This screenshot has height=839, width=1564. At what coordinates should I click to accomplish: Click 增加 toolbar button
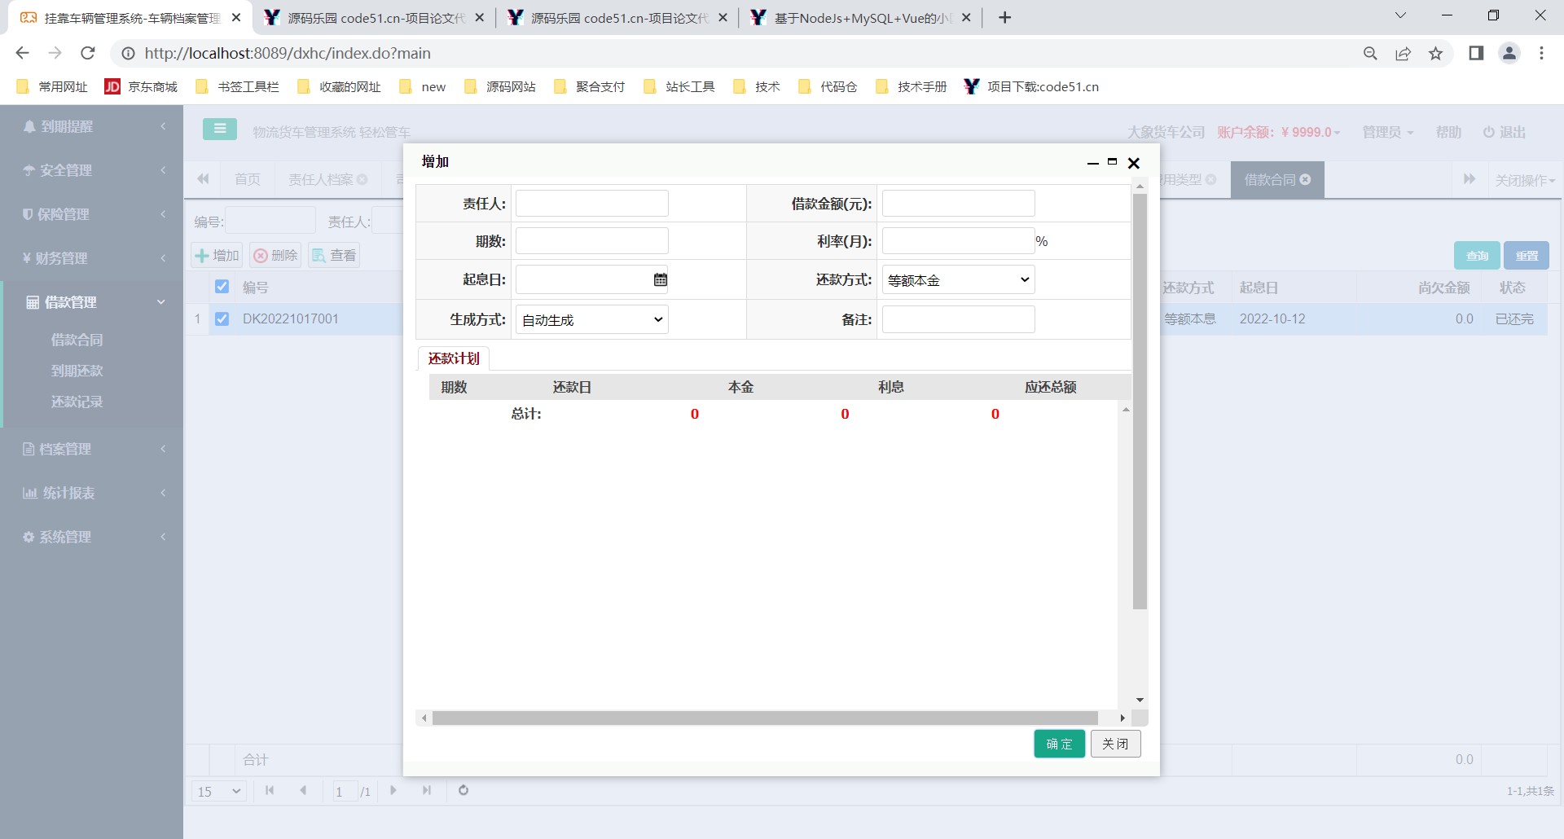(x=217, y=256)
